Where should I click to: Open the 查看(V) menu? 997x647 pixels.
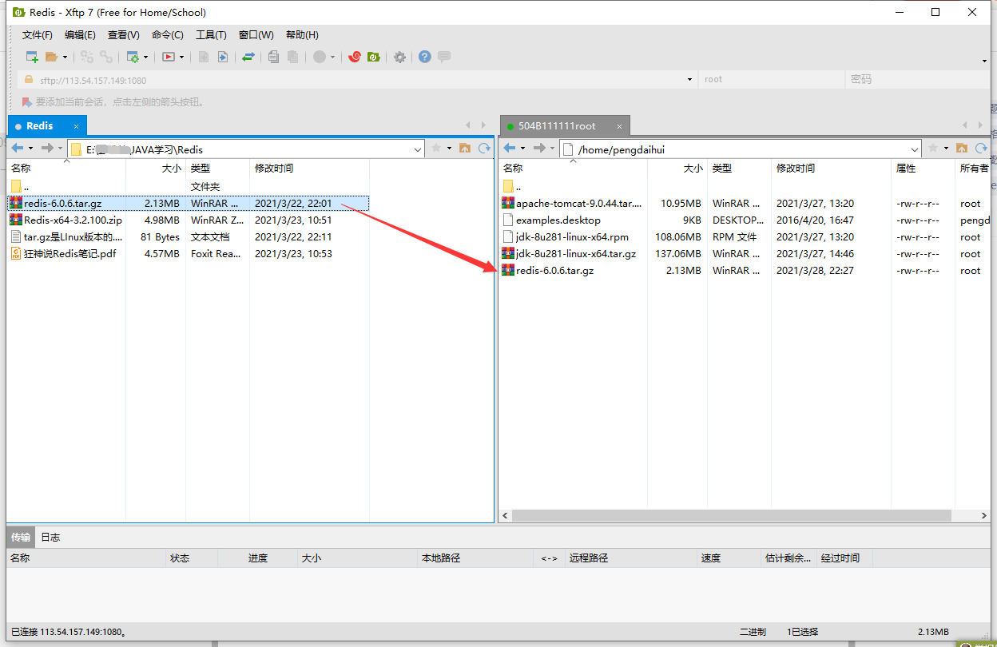(124, 35)
